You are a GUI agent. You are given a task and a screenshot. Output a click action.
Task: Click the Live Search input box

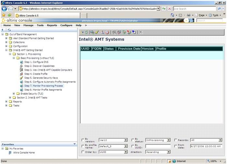coord(195,9)
